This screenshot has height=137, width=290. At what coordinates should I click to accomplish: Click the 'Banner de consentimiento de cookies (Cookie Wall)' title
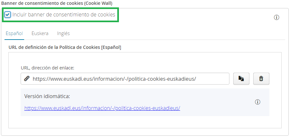pyautogui.click(x=57, y=3)
